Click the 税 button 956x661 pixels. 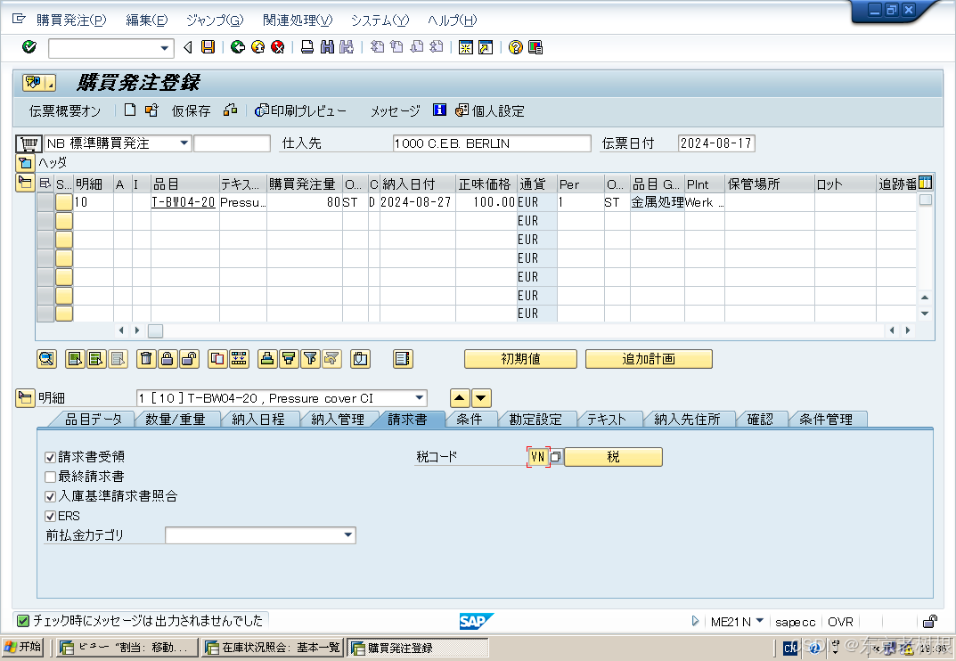pyautogui.click(x=613, y=457)
